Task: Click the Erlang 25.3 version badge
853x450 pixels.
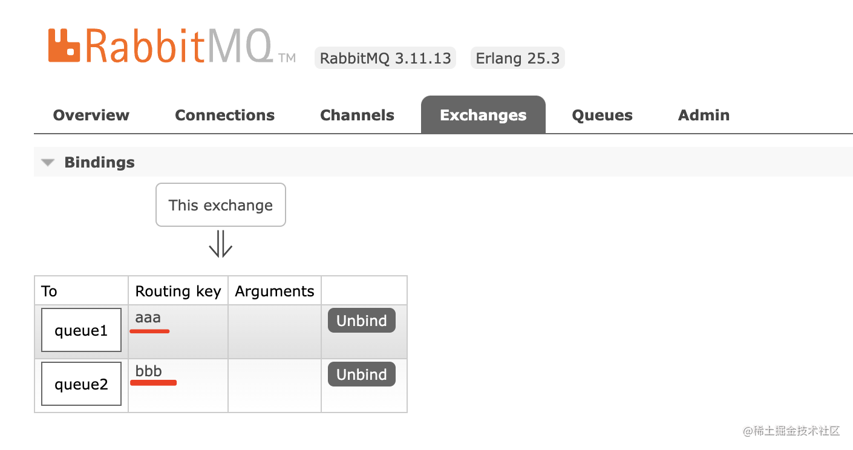Action: pyautogui.click(x=517, y=59)
